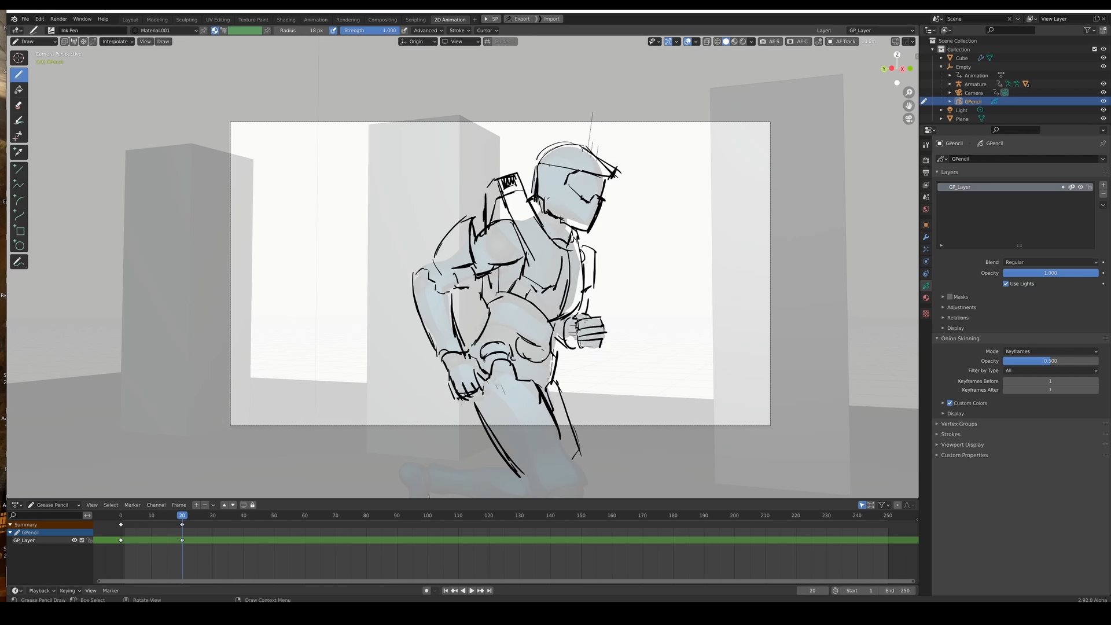Toggle Use Lights checkbox
Image resolution: width=1111 pixels, height=625 pixels.
[1006, 284]
